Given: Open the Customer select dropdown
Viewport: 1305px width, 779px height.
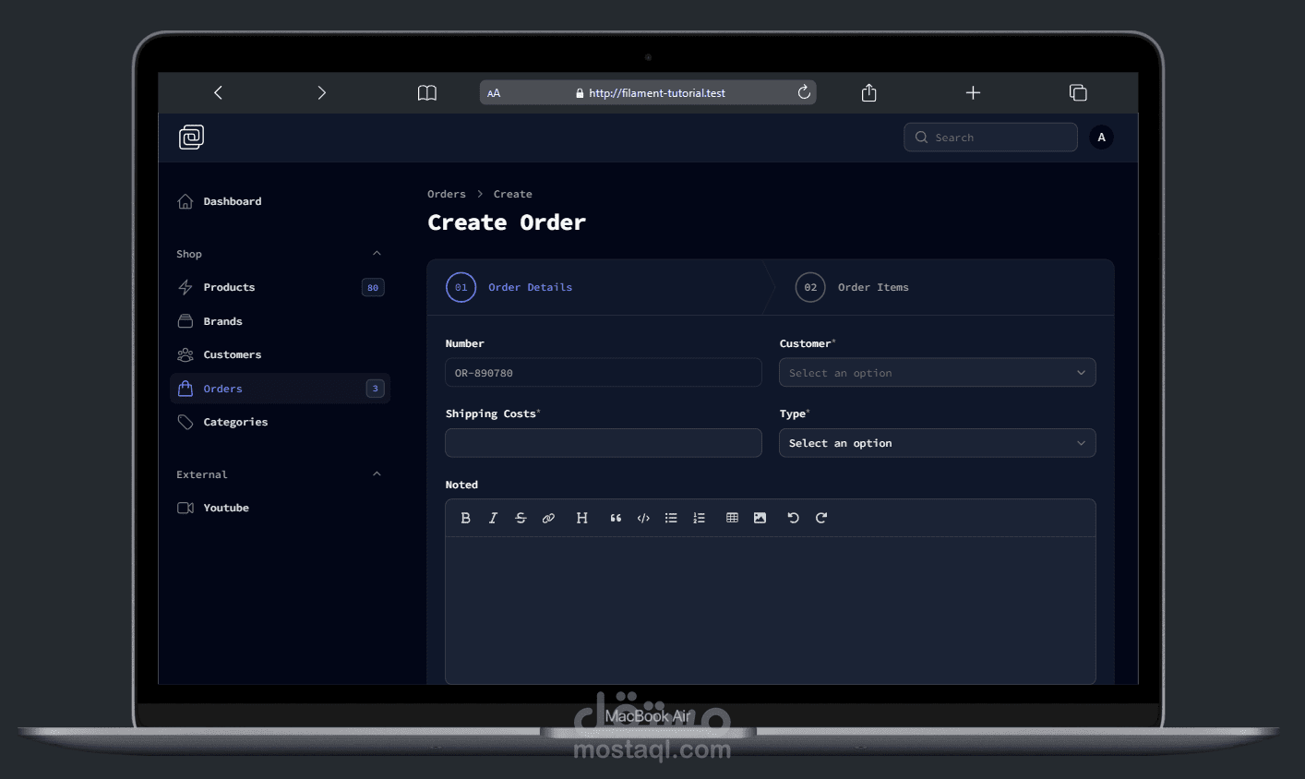Looking at the screenshot, I should pyautogui.click(x=937, y=373).
